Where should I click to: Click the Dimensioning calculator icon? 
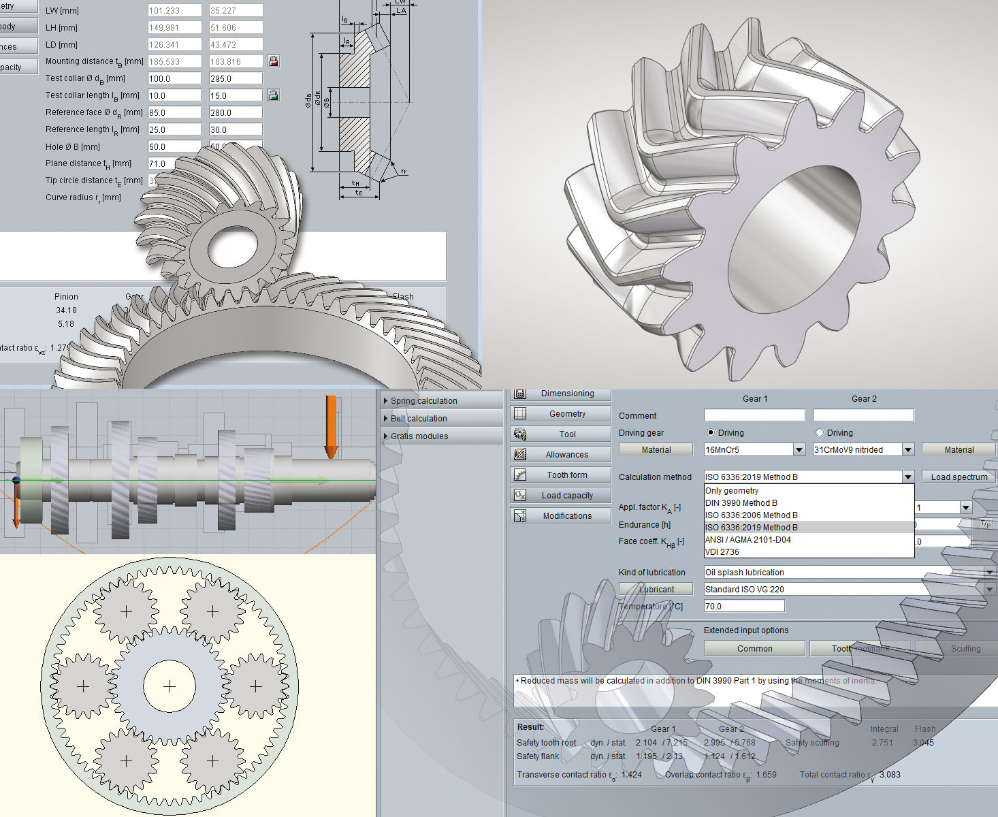(x=520, y=394)
